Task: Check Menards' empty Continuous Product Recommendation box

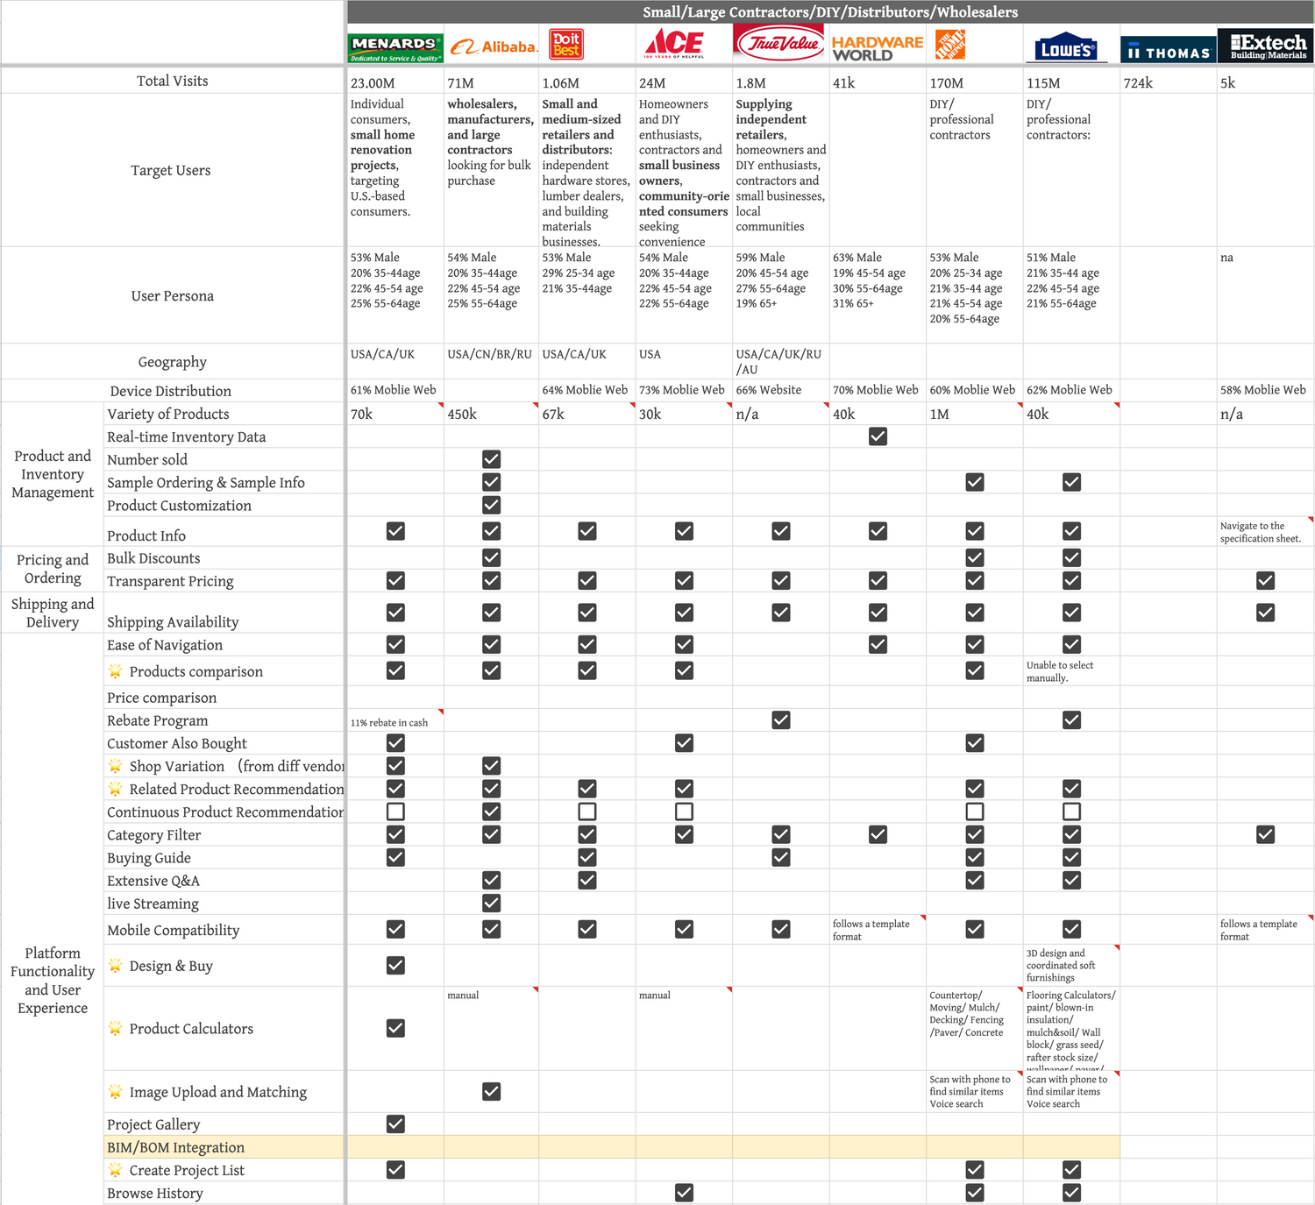Action: [395, 812]
